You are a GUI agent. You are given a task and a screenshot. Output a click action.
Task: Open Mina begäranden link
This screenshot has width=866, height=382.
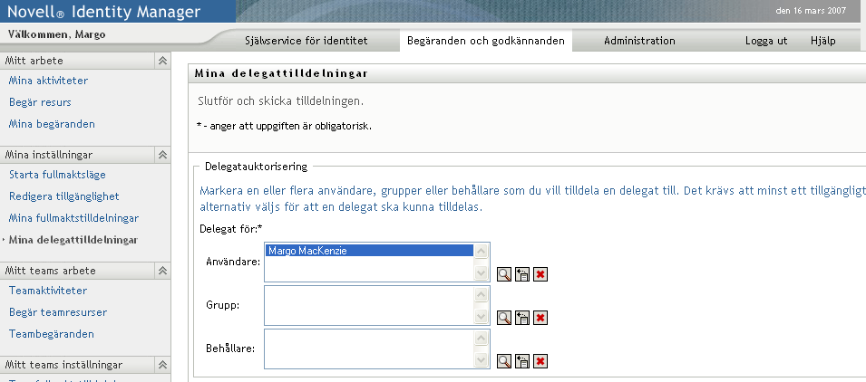tap(52, 124)
